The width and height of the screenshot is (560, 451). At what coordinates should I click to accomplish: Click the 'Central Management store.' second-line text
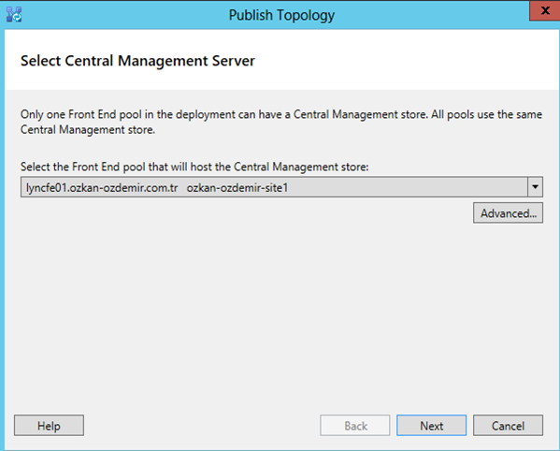coord(88,130)
